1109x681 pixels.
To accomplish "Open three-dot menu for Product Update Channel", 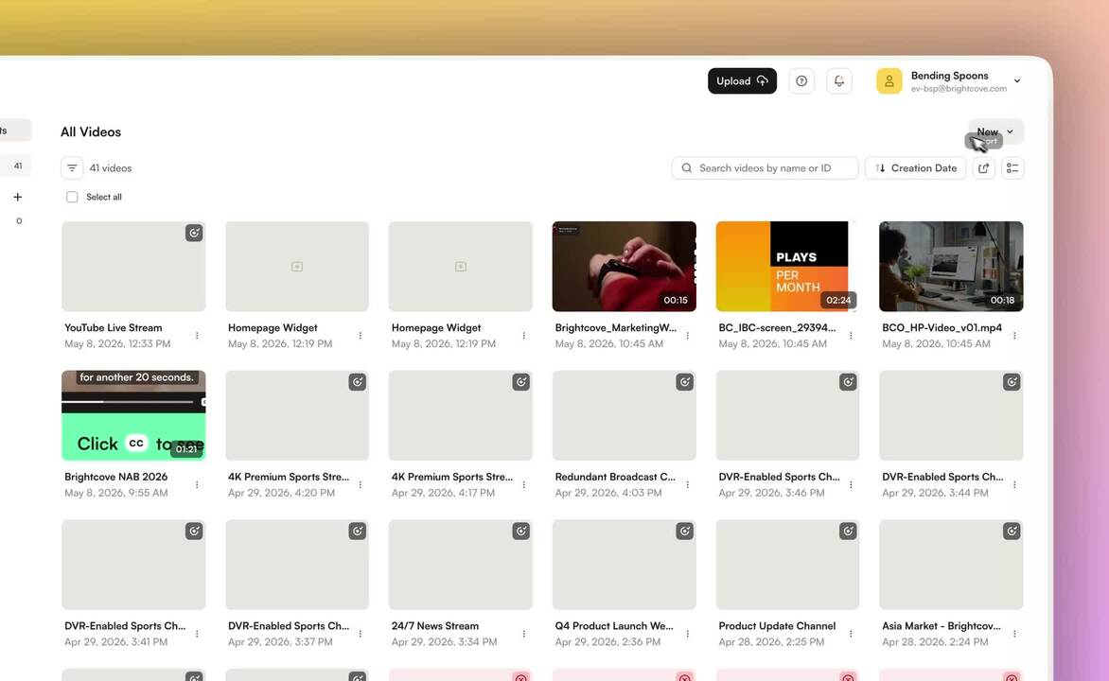I will [x=851, y=635].
